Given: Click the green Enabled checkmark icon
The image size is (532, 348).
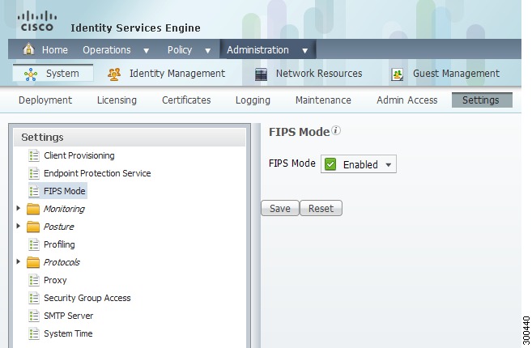Looking at the screenshot, I should pyautogui.click(x=330, y=164).
